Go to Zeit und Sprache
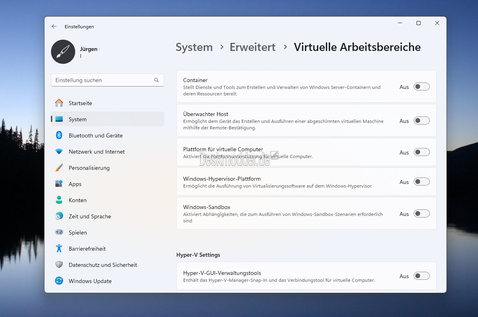The image size is (478, 317). click(108, 216)
